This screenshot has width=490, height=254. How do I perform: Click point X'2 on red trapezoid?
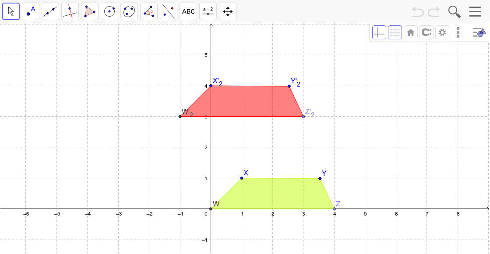(211, 86)
